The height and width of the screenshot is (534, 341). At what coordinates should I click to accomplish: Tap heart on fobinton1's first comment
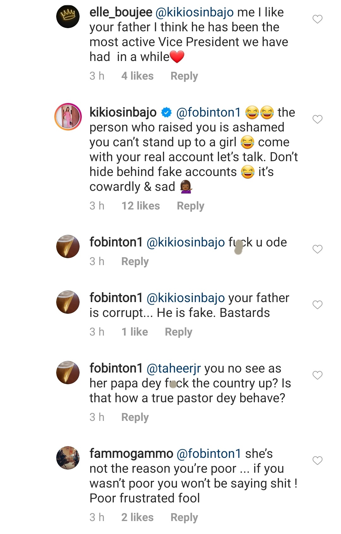(317, 249)
